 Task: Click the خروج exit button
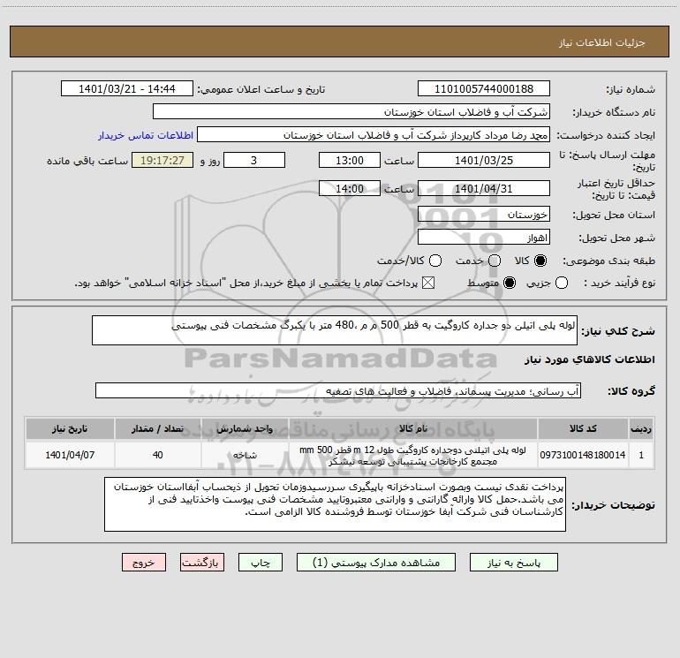point(144,563)
